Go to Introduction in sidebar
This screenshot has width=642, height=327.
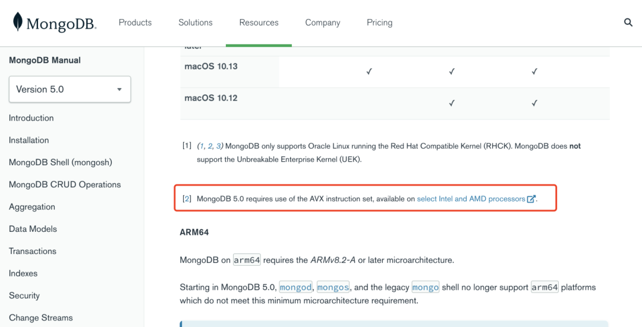(31, 118)
